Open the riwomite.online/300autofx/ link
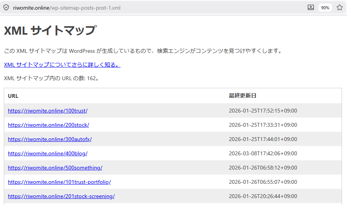This screenshot has height=205, width=347. coord(50,139)
